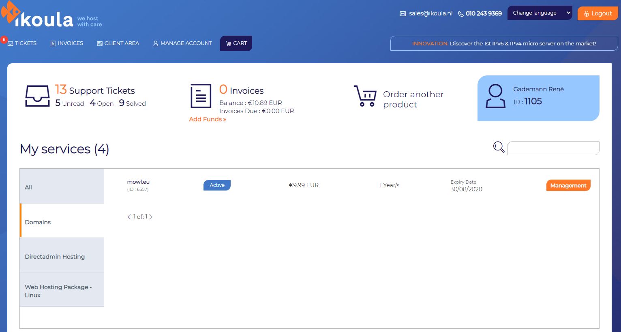The height and width of the screenshot is (332, 621).
Task: Click the Ikoula fish logo
Action: tap(11, 11)
